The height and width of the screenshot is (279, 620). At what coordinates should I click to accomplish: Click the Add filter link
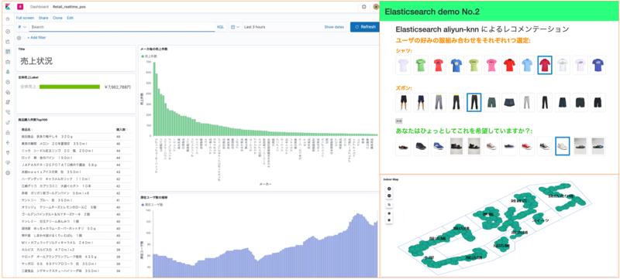pyautogui.click(x=36, y=38)
